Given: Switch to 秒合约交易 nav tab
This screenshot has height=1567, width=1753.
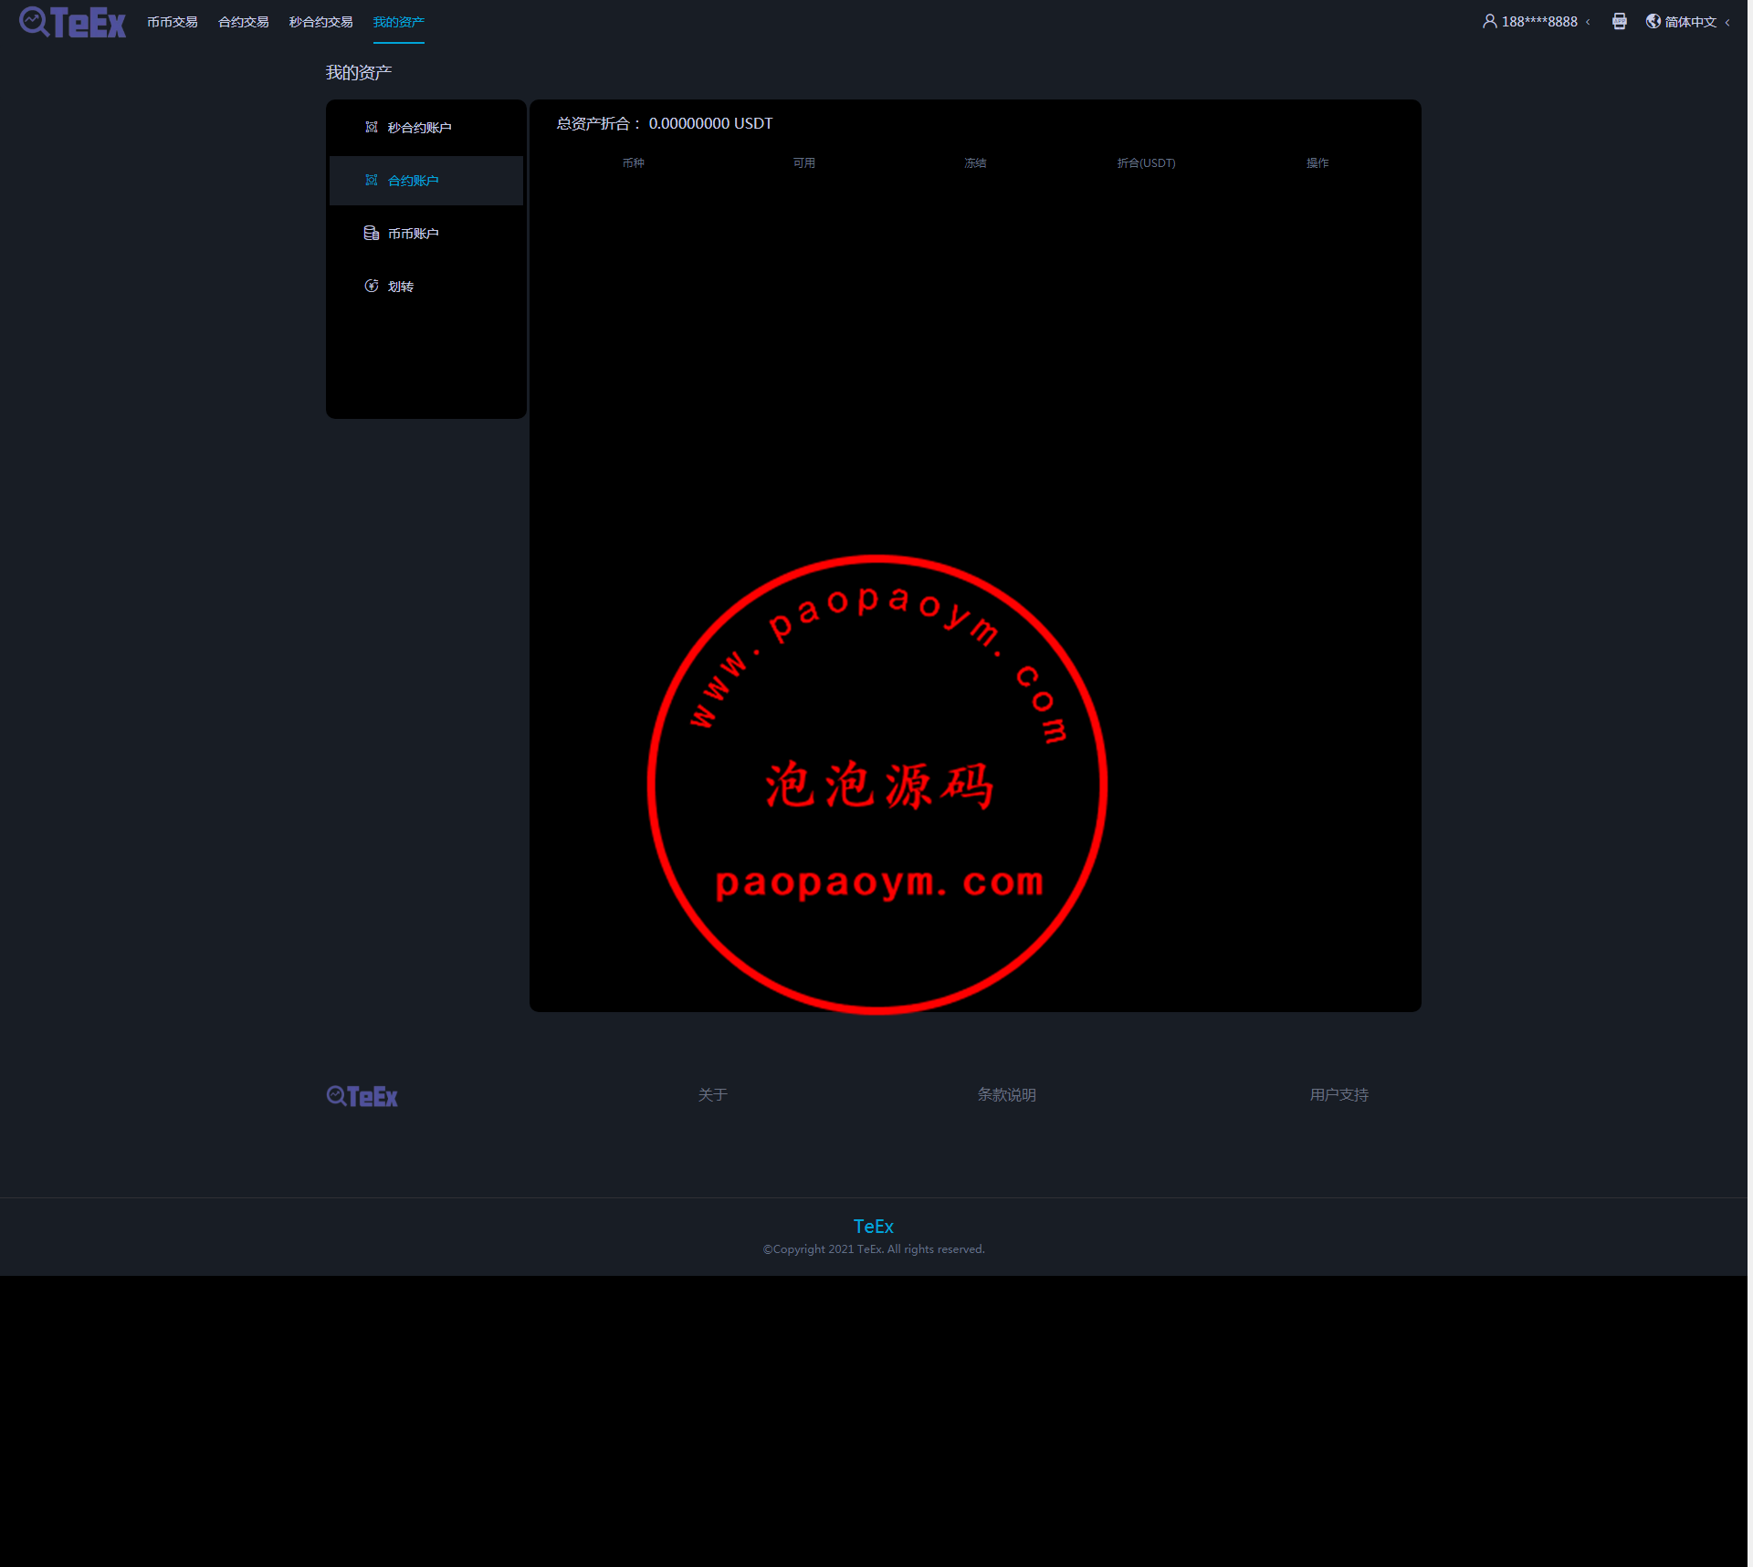Looking at the screenshot, I should pyautogui.click(x=320, y=22).
